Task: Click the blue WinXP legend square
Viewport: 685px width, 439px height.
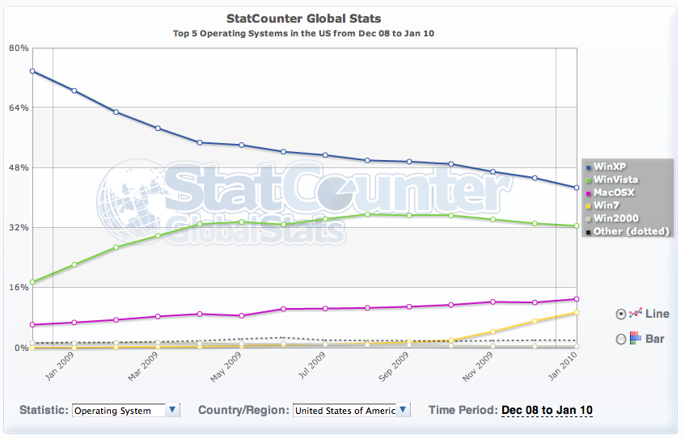Action: [588, 167]
